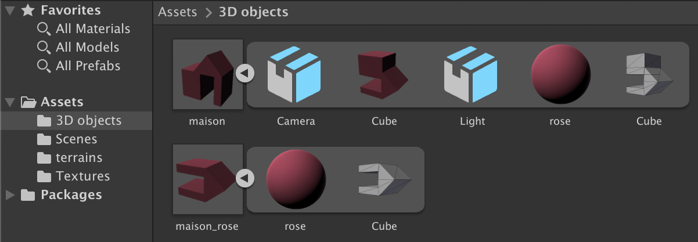This screenshot has height=242, width=698.
Task: Select the red Cube model under maison
Action: point(383,74)
